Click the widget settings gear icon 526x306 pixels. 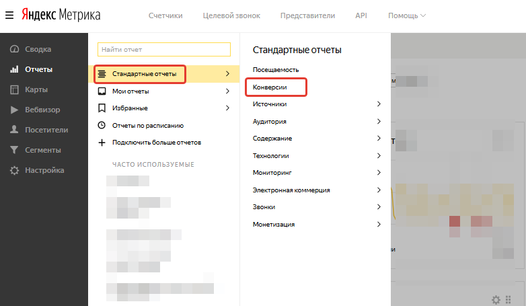pyautogui.click(x=496, y=299)
